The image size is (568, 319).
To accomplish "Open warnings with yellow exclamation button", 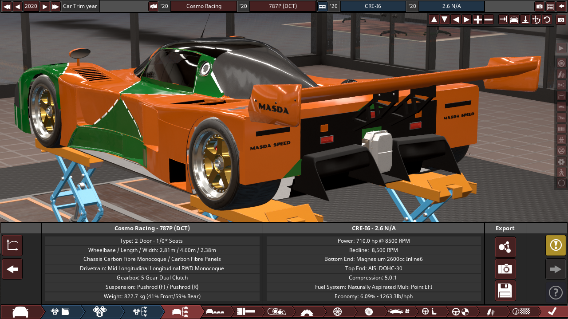I will pyautogui.click(x=556, y=245).
